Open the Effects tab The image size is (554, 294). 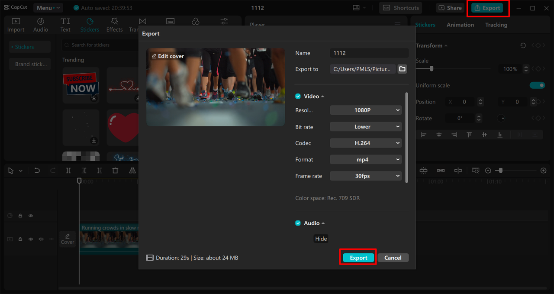click(x=114, y=25)
